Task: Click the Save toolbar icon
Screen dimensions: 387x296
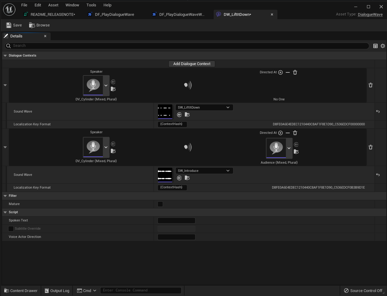Action: pyautogui.click(x=14, y=25)
